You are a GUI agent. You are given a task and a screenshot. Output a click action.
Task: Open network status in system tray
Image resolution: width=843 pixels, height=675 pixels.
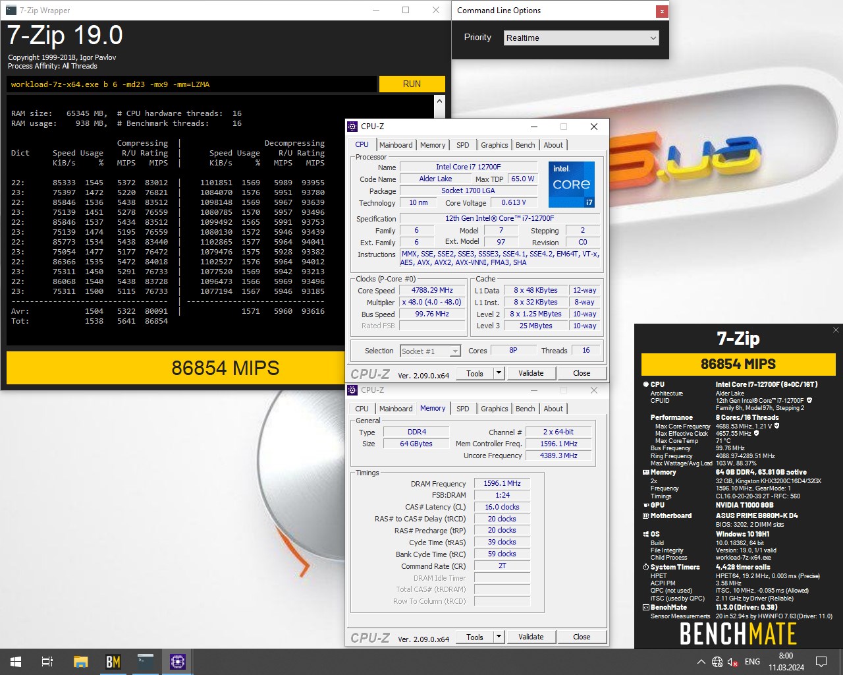pos(717,662)
